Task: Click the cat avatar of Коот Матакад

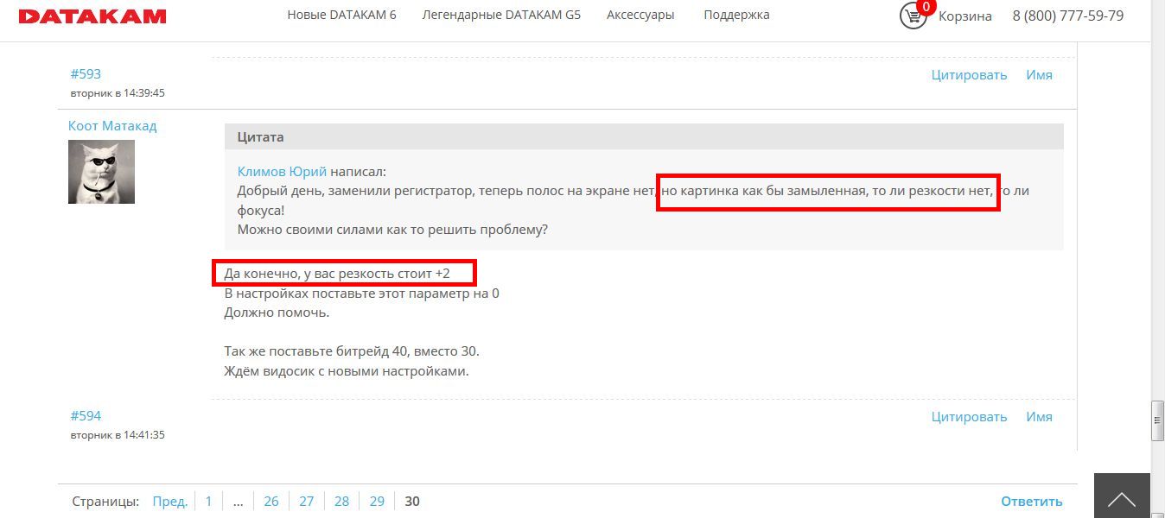Action: tap(101, 172)
